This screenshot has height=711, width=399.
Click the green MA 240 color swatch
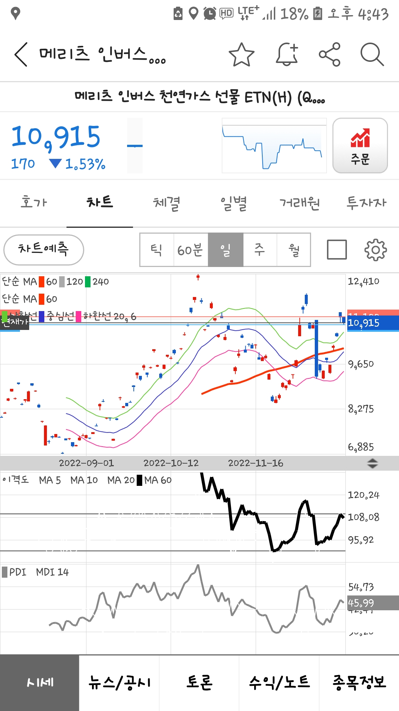click(x=88, y=282)
